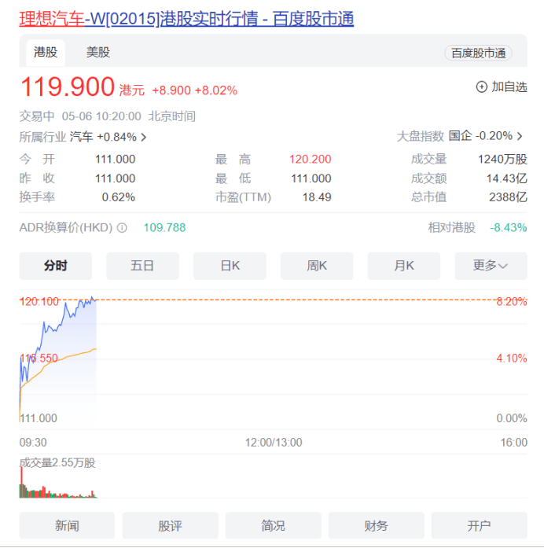Viewport: 544px width, 548px height.
Task: Open the 简况 section button
Action: [274, 525]
